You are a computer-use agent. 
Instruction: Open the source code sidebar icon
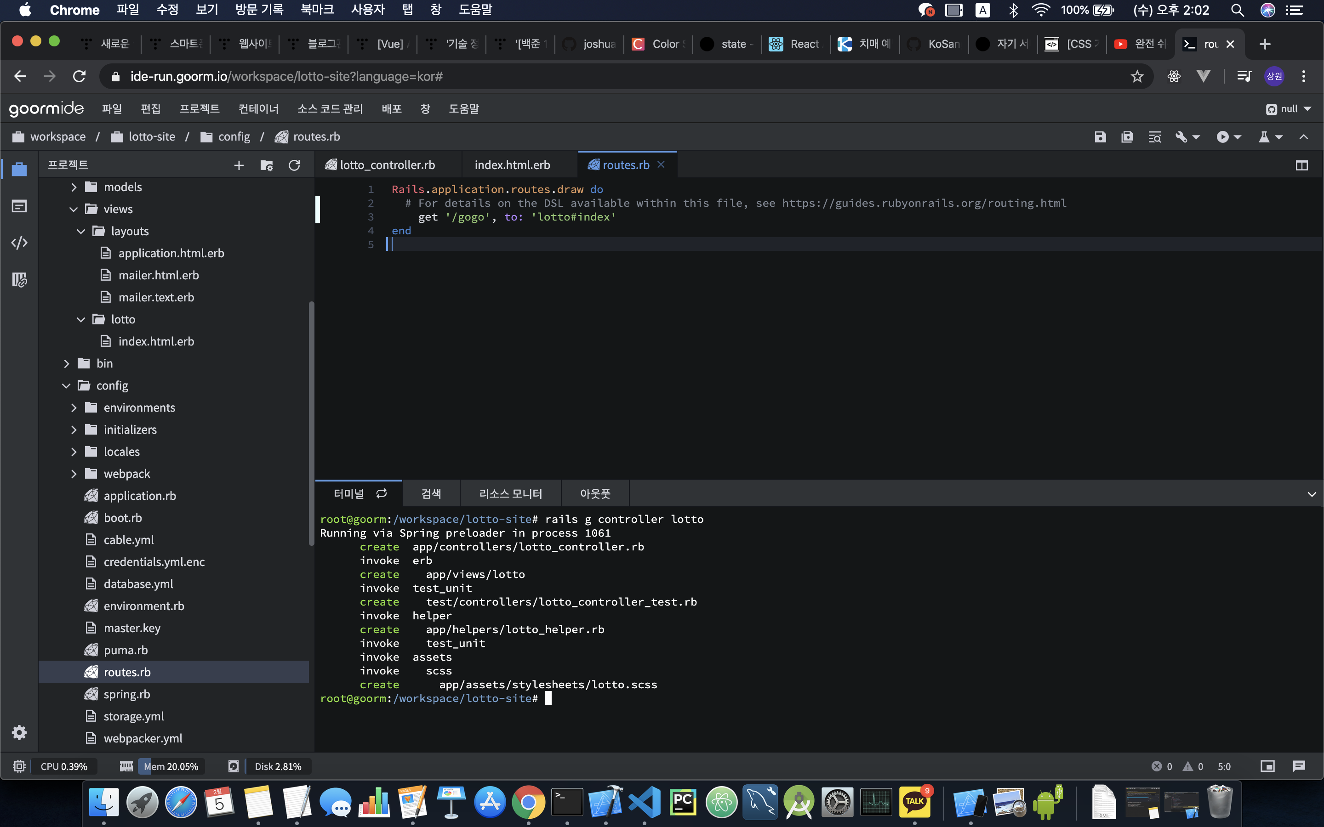(x=19, y=243)
